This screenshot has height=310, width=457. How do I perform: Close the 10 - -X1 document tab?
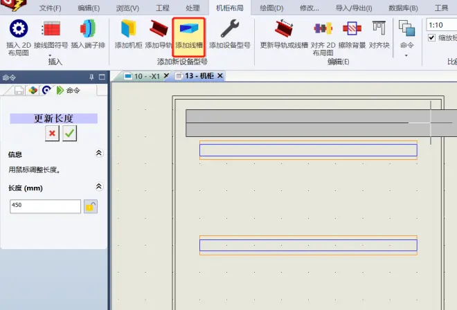coord(166,75)
